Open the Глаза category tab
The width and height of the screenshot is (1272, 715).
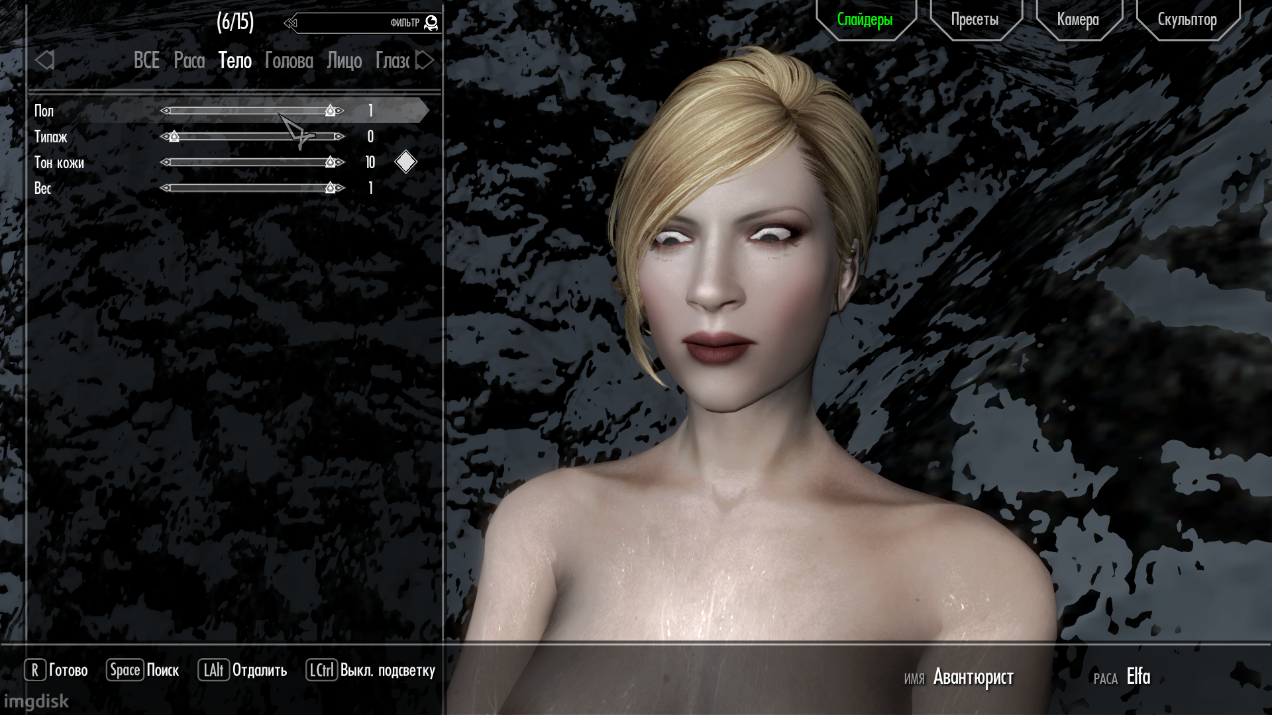[392, 61]
